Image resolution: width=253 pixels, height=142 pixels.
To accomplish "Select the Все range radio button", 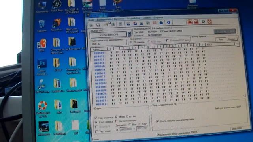I will click(130, 125).
